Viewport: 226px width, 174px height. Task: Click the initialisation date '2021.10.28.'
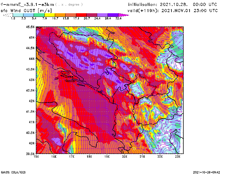tap(174, 5)
